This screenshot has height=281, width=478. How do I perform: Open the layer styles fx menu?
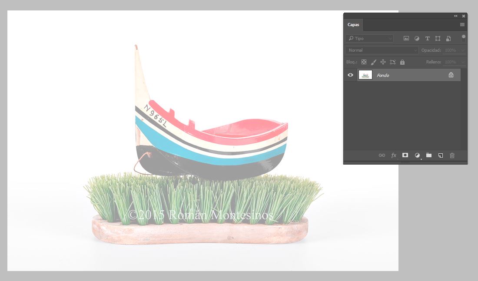[x=394, y=155]
